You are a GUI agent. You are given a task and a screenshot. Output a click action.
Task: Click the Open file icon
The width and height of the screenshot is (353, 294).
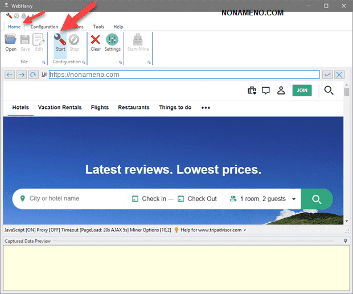coord(11,39)
